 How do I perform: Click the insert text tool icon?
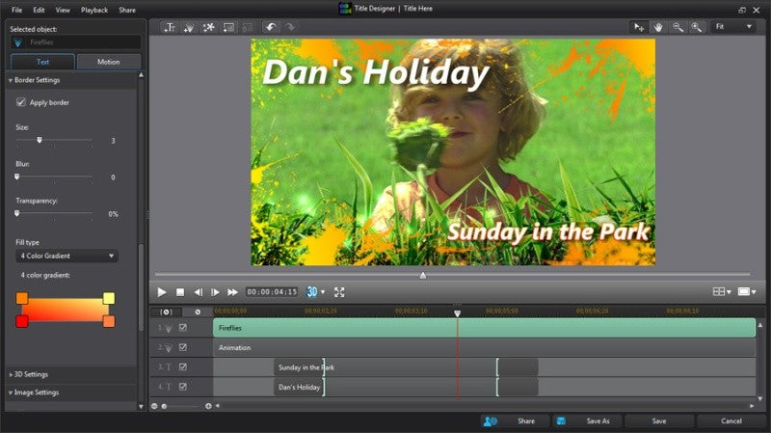[x=170, y=28]
